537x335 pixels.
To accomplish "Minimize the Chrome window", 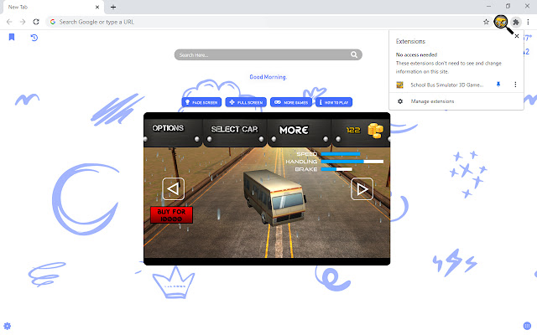I will click(x=488, y=6).
